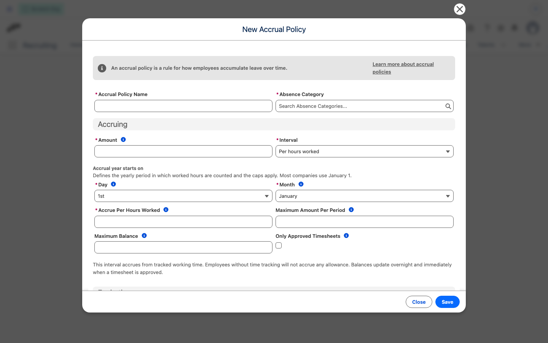The height and width of the screenshot is (343, 548).
Task: Click the 'Accrual year starts on' label
Action: [118, 168]
